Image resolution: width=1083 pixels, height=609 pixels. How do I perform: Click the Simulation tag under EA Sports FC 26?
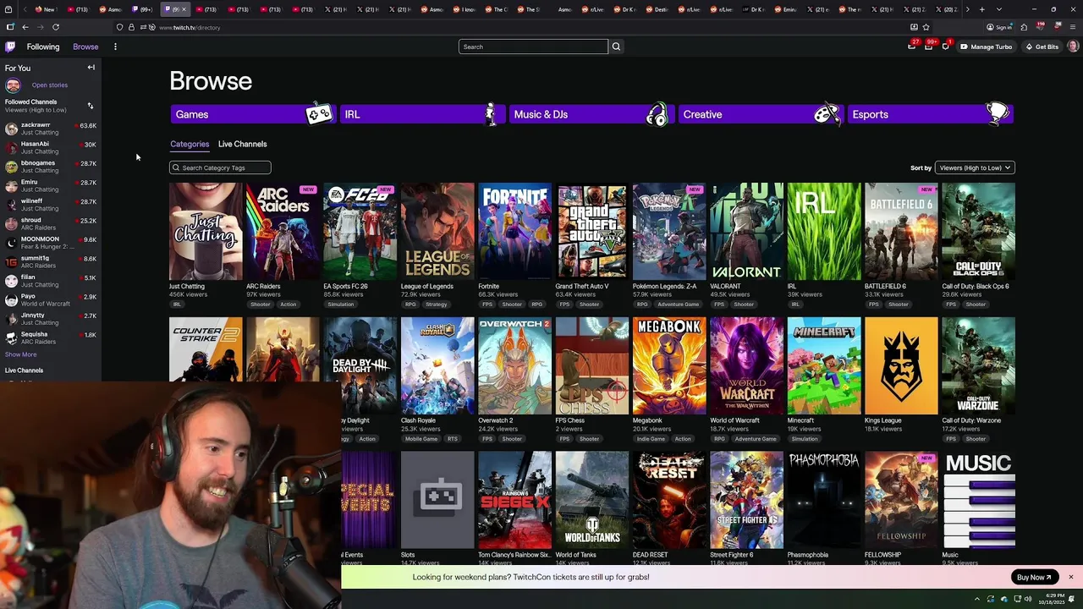click(x=341, y=304)
